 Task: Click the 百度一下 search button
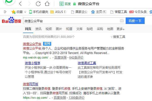click(135, 21)
